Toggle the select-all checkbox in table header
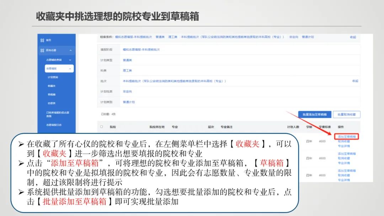 click(x=102, y=126)
